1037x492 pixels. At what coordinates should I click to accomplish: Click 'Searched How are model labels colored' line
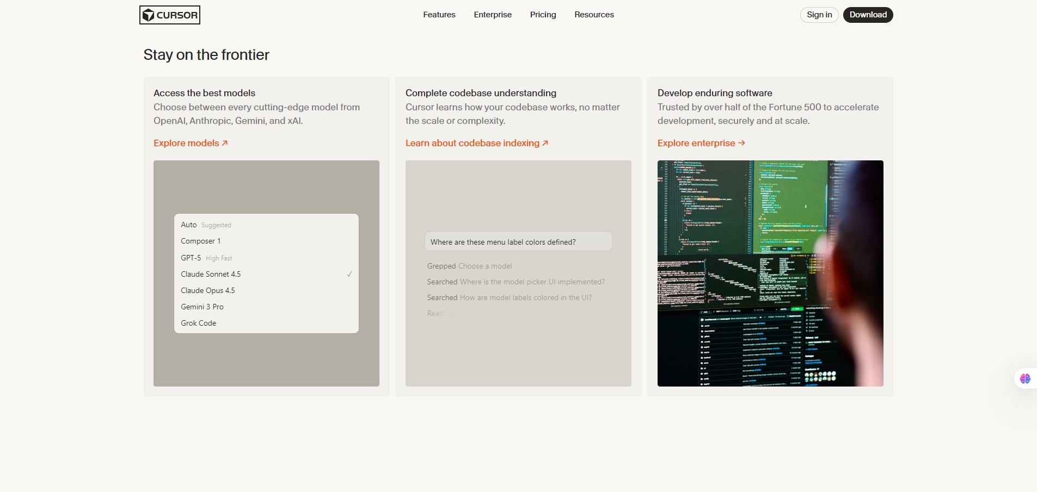510,297
